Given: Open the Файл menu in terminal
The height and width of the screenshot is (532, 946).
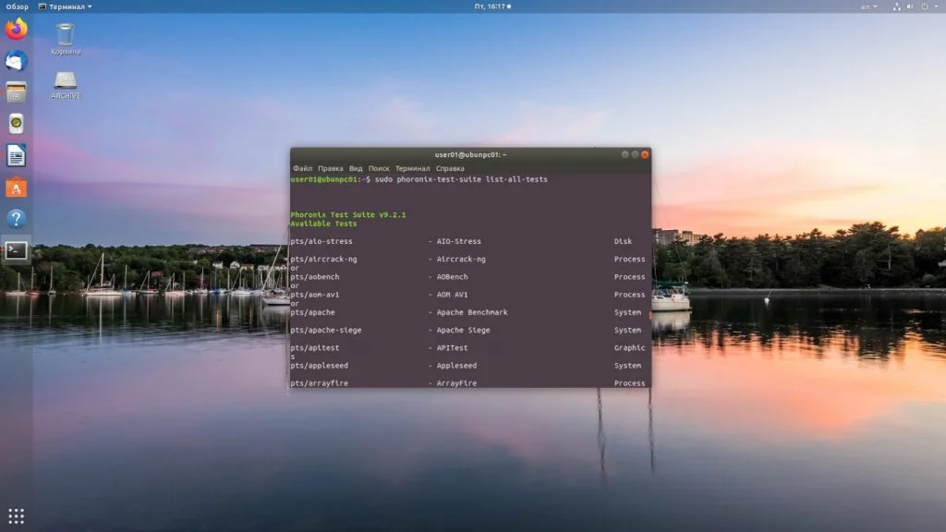Looking at the screenshot, I should click(302, 169).
